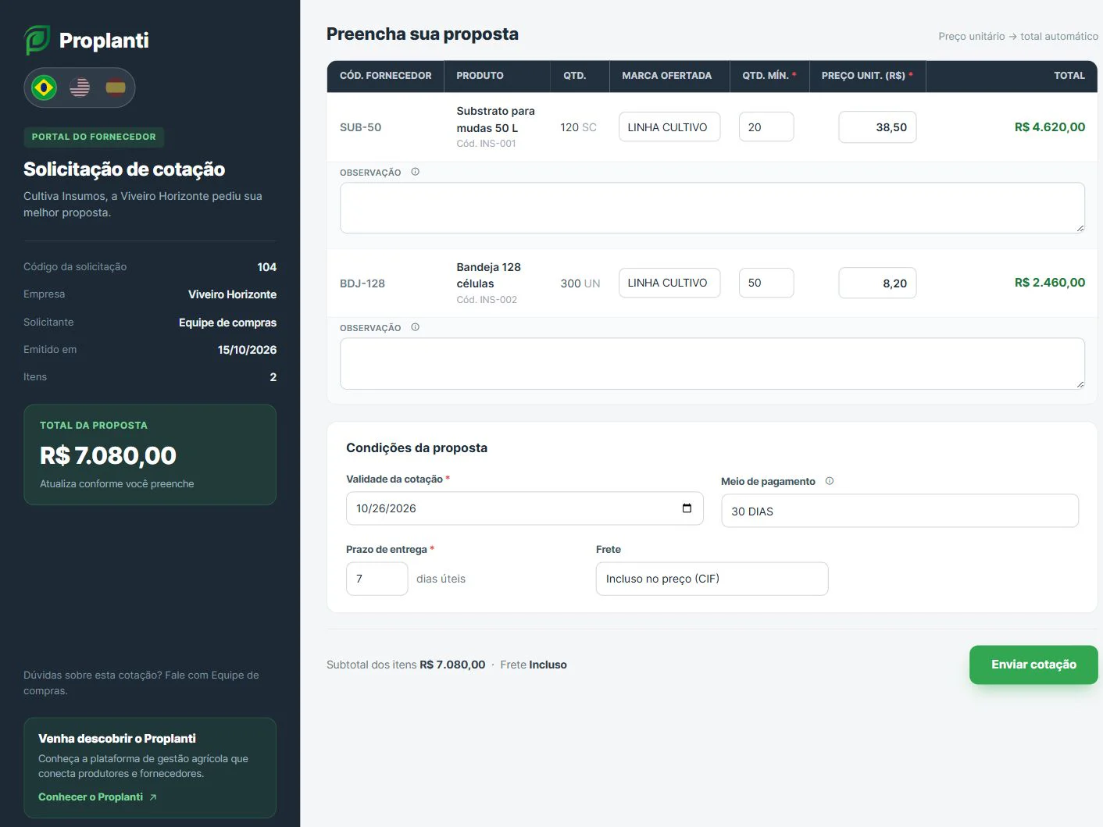The image size is (1103, 827).
Task: Click supplier code SUB-50
Action: (x=360, y=127)
